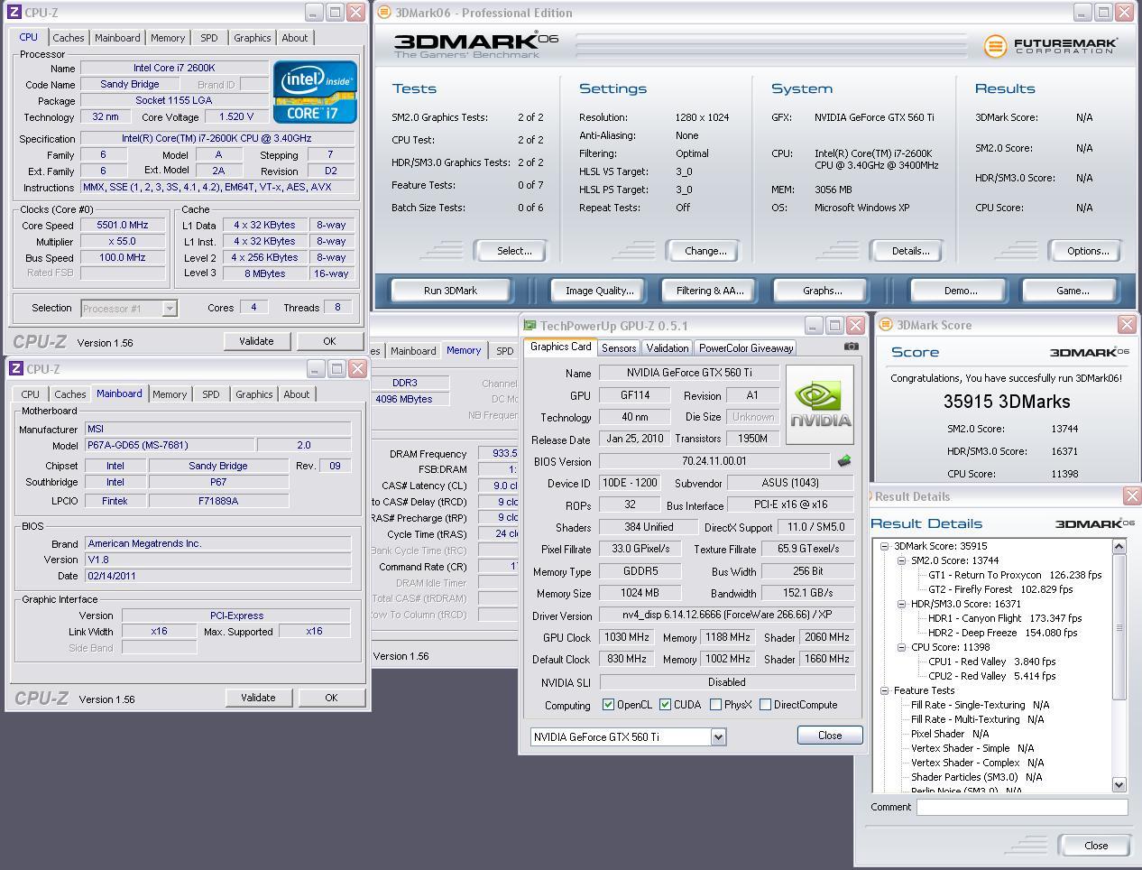
Task: Collapse the 3DMark Score 35915 tree node
Action: coord(885,546)
